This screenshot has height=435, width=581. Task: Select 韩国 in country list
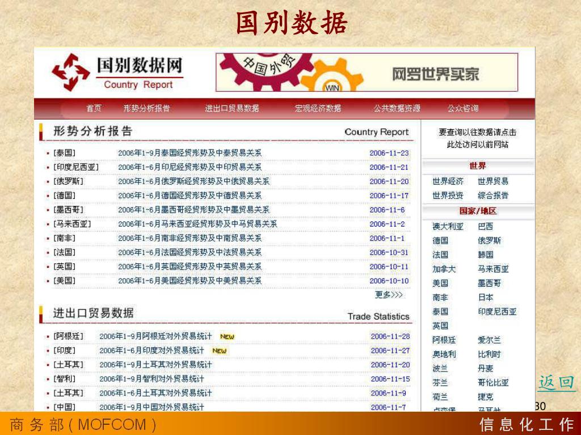click(486, 255)
